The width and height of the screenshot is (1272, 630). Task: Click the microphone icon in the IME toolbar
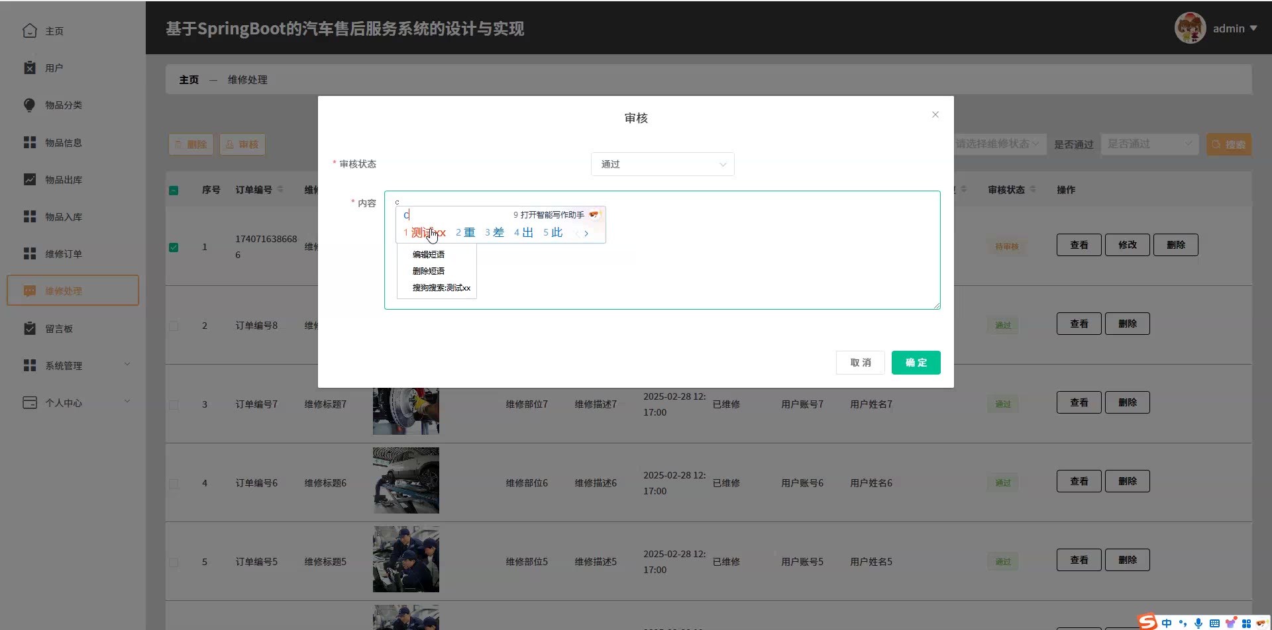[1198, 623]
